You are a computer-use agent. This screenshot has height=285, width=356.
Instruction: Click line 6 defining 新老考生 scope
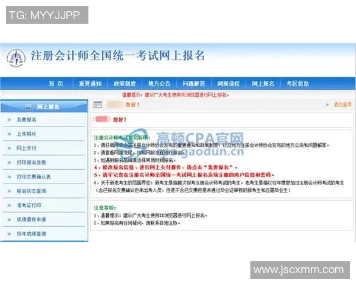pyautogui.click(x=219, y=186)
